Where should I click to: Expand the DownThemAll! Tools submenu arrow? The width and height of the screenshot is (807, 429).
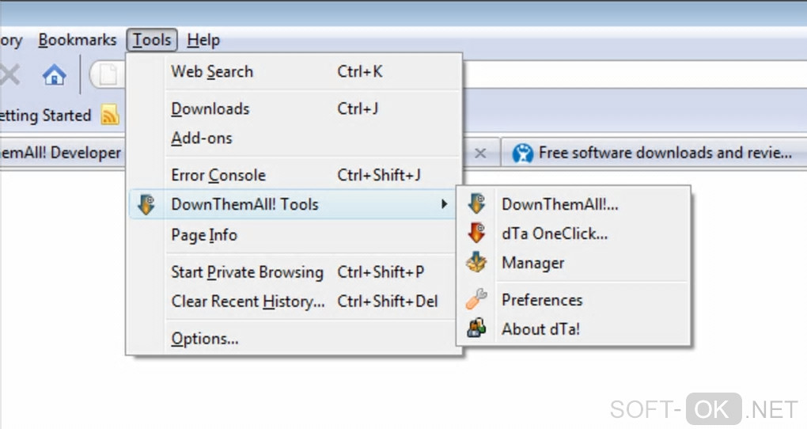[444, 204]
